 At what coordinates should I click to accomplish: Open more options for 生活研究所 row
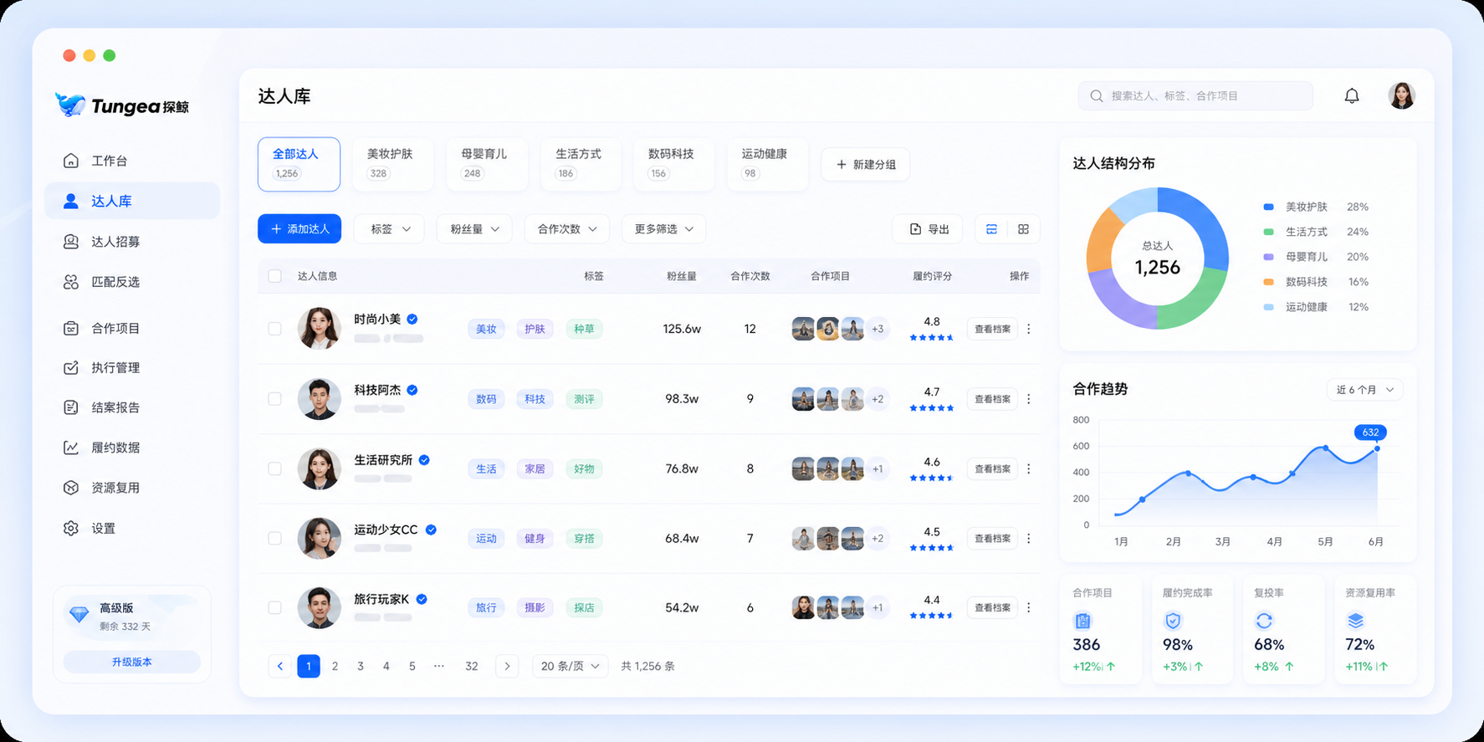point(1029,468)
